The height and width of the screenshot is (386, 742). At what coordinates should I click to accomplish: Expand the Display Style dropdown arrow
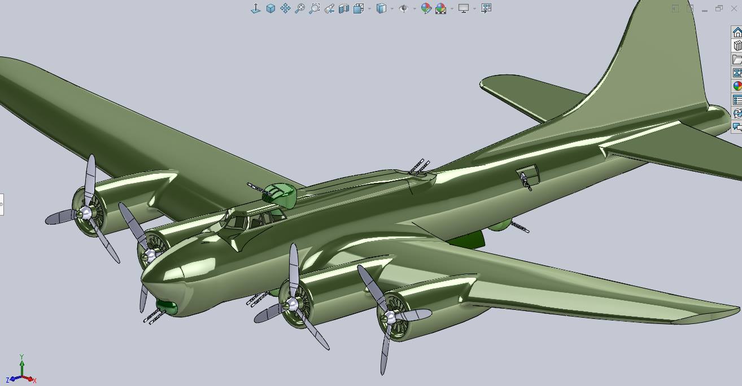392,8
